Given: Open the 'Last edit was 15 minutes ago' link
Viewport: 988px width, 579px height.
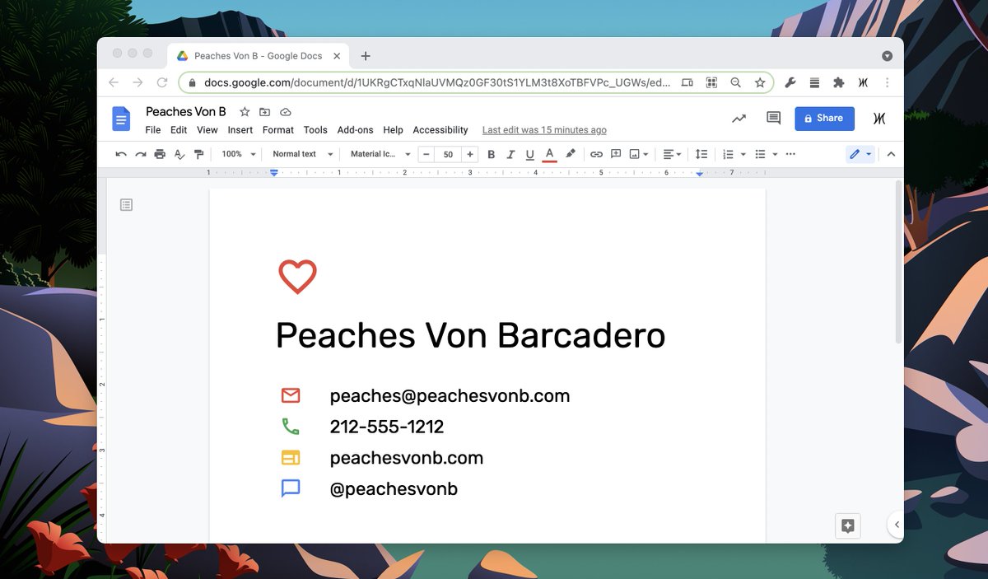Looking at the screenshot, I should click(544, 130).
